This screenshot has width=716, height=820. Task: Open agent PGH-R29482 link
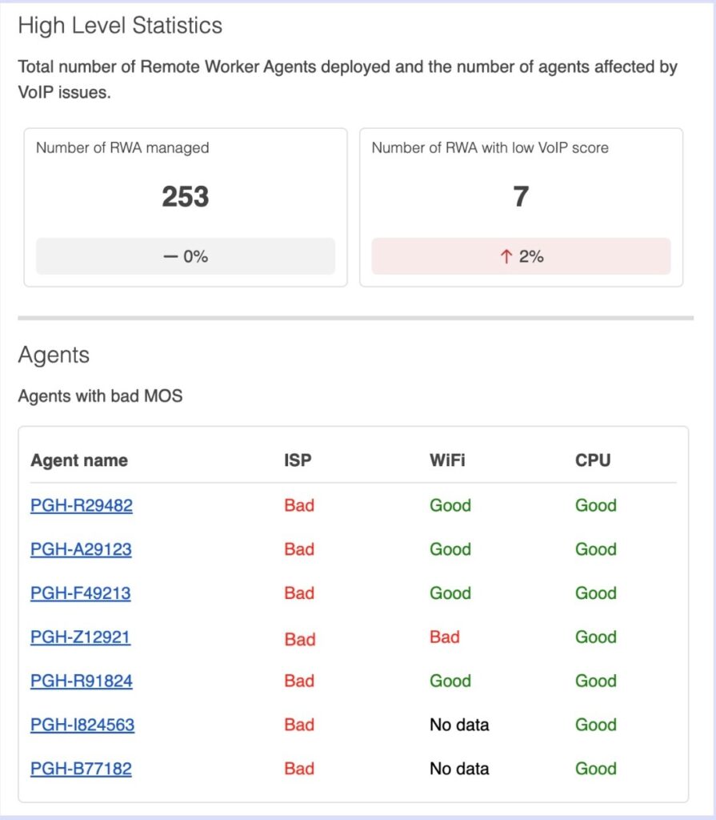[82, 505]
